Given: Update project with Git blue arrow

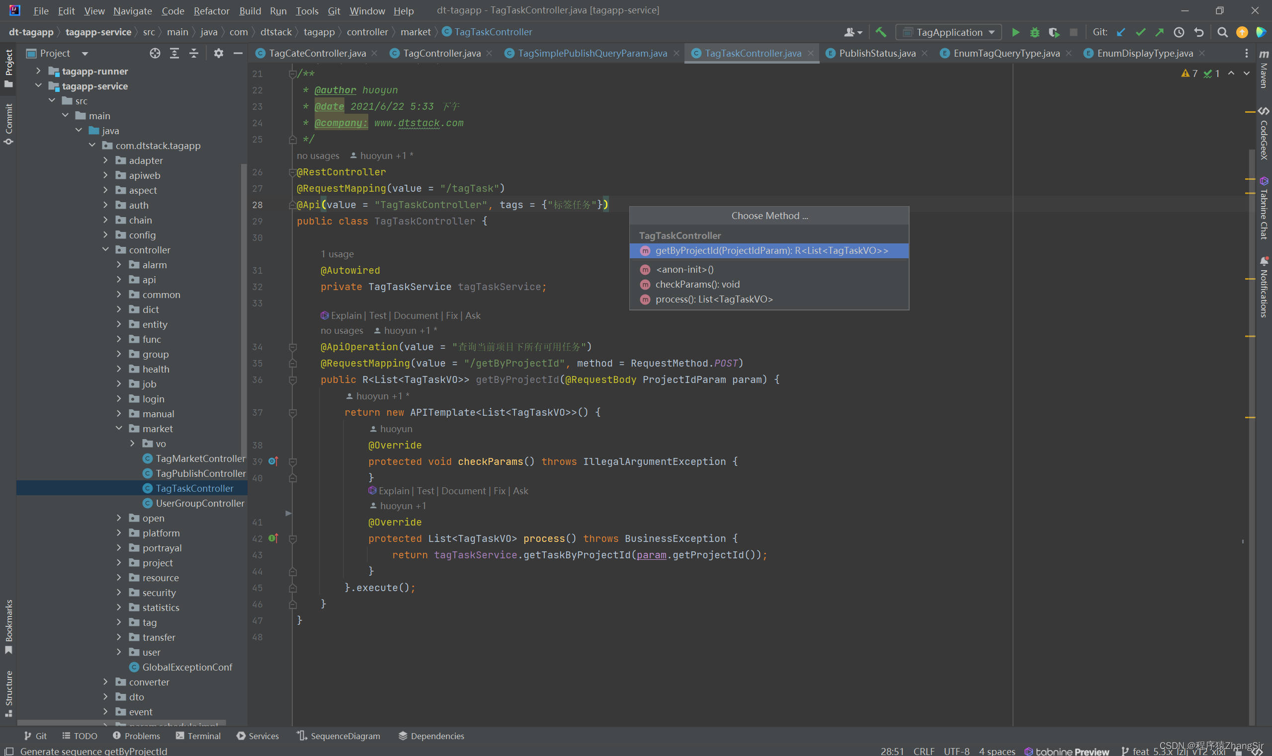Looking at the screenshot, I should coord(1120,32).
